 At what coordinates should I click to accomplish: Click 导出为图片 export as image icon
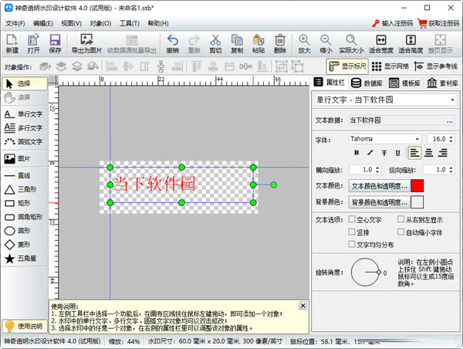(86, 44)
